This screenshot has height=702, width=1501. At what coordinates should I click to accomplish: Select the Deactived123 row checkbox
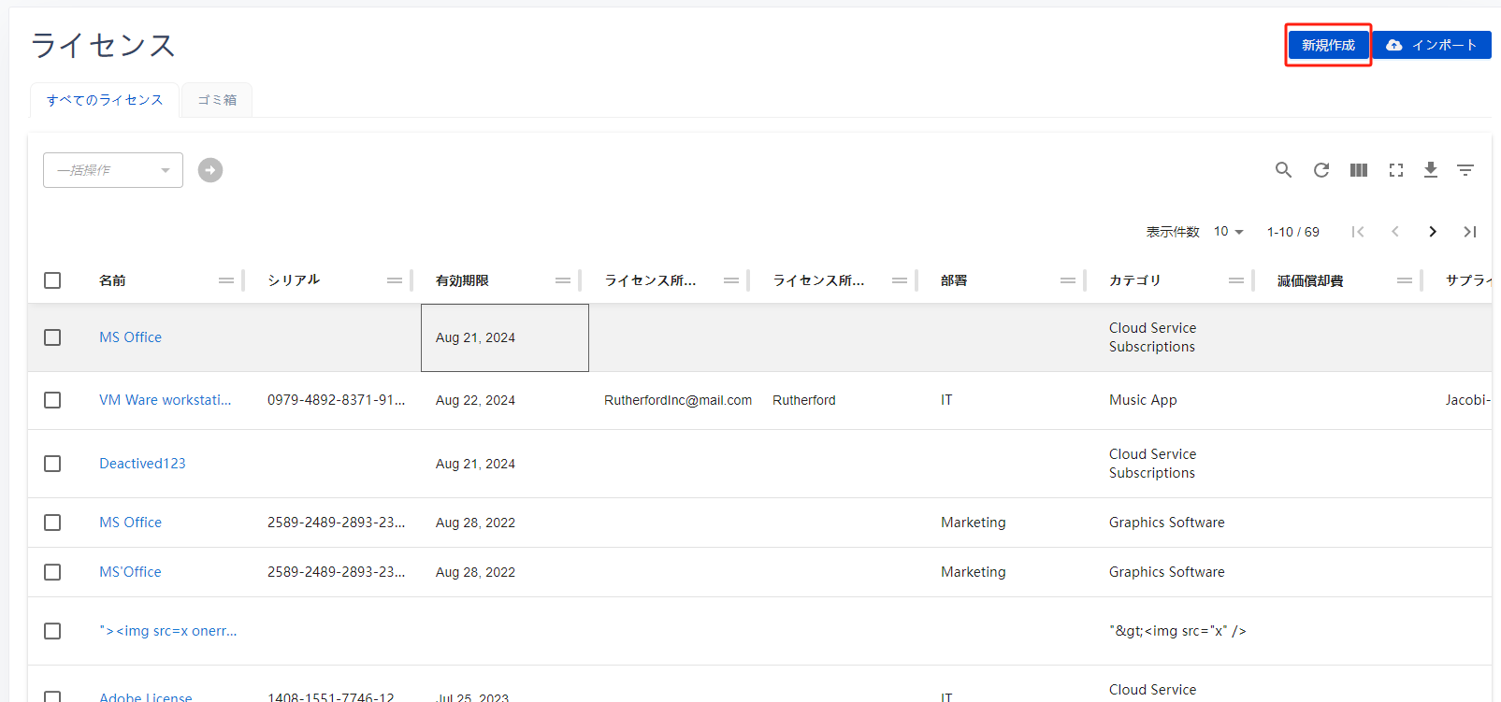[52, 464]
